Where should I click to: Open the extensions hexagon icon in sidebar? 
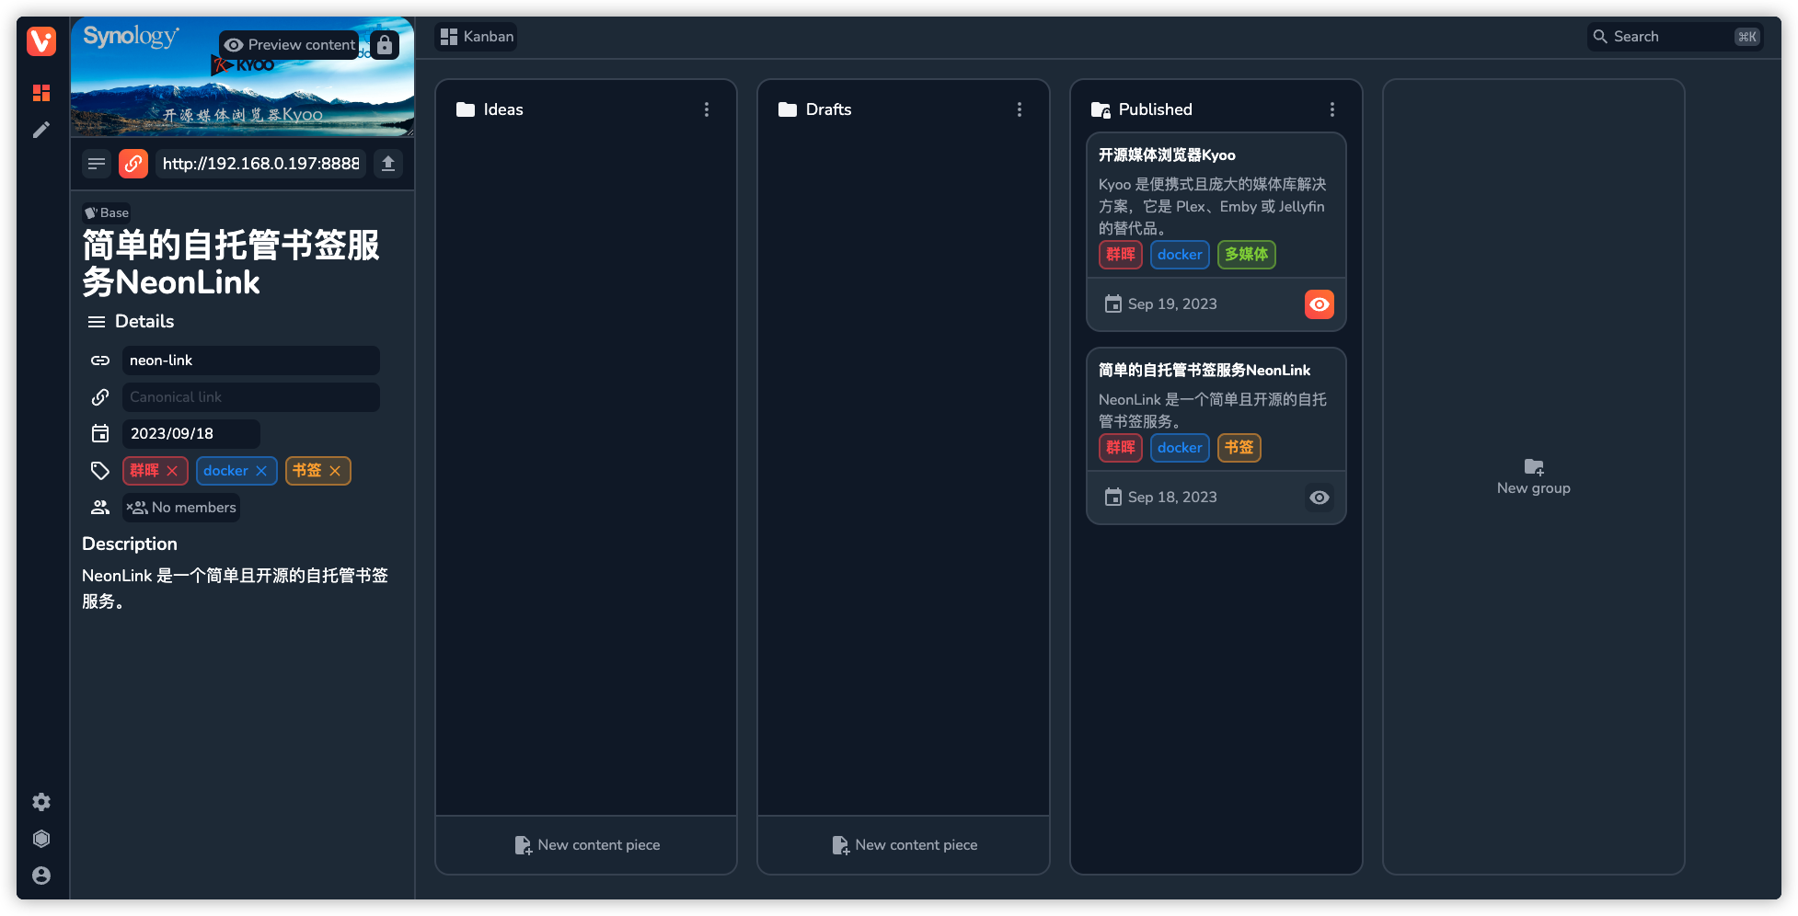(41, 839)
